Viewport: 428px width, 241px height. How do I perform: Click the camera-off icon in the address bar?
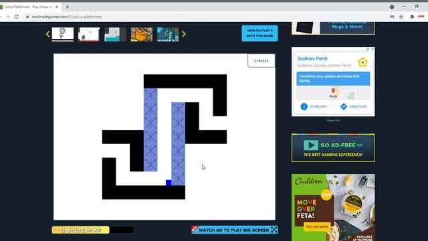point(393,17)
